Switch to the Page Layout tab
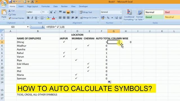This screenshot has width=180, height=101. pos(33,6)
